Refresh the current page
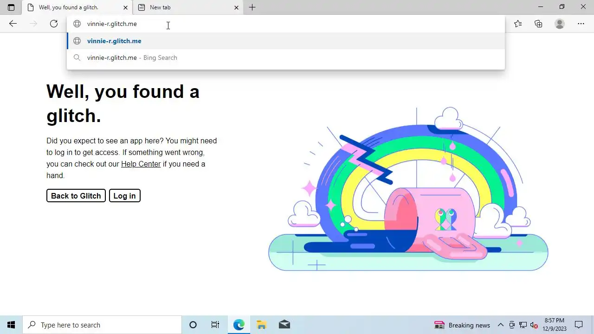This screenshot has height=334, width=594. click(54, 24)
